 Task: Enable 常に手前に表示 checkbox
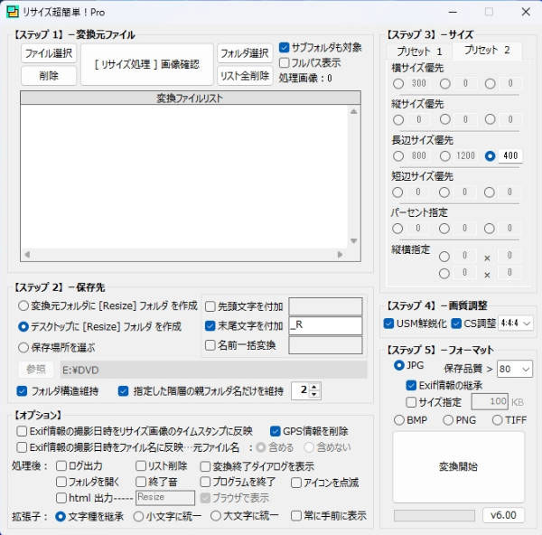point(296,516)
